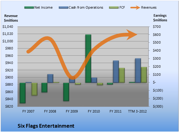The image size is (179, 132).
Task: Select the FY 2010 Net Income green bar
Action: [x=88, y=58]
